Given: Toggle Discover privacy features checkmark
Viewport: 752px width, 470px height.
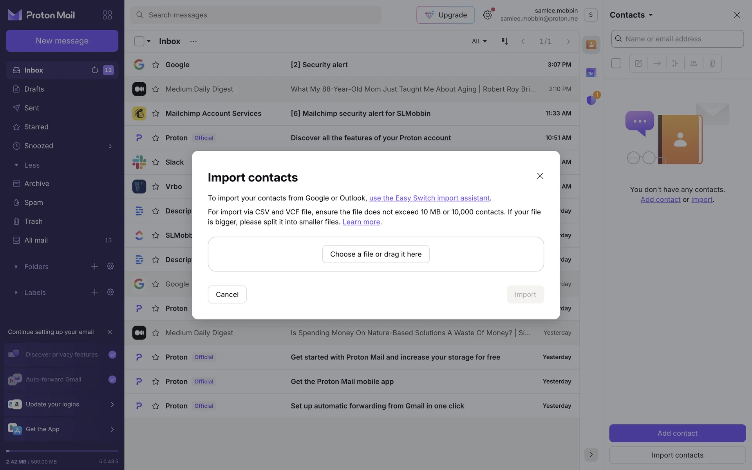Looking at the screenshot, I should (112, 354).
